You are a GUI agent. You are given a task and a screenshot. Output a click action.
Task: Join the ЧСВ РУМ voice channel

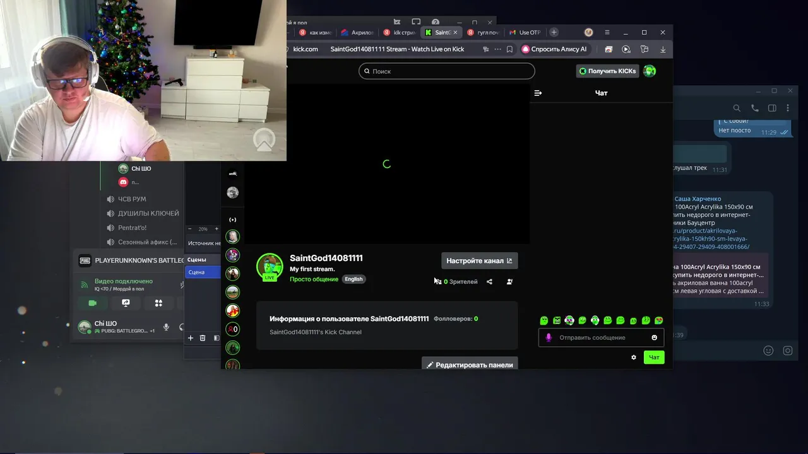tap(132, 199)
